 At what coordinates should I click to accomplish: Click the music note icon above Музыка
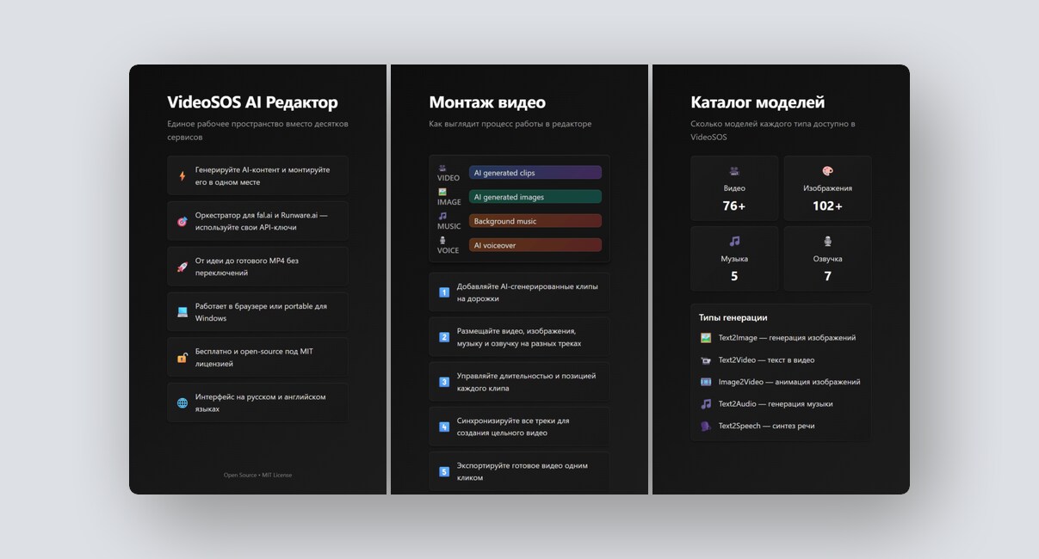(734, 242)
